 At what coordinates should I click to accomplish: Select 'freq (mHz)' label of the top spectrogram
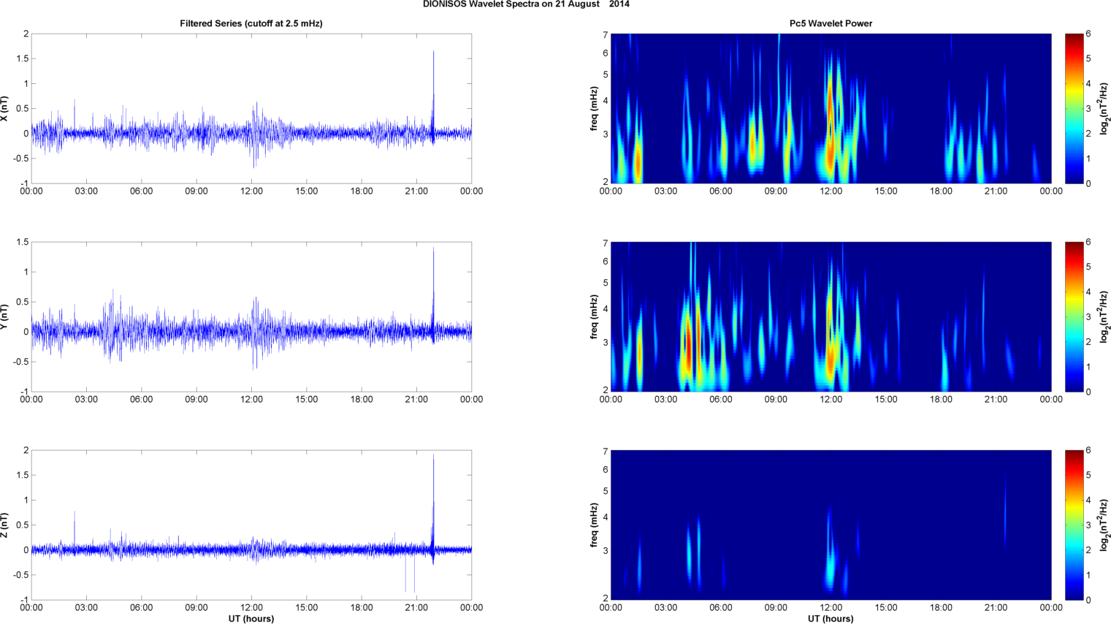tap(595, 109)
